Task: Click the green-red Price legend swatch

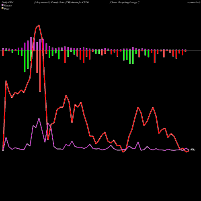Action: pos(2,8)
